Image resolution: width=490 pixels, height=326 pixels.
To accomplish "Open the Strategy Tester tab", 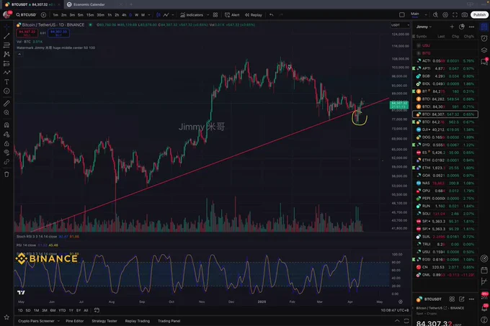I will (x=104, y=321).
